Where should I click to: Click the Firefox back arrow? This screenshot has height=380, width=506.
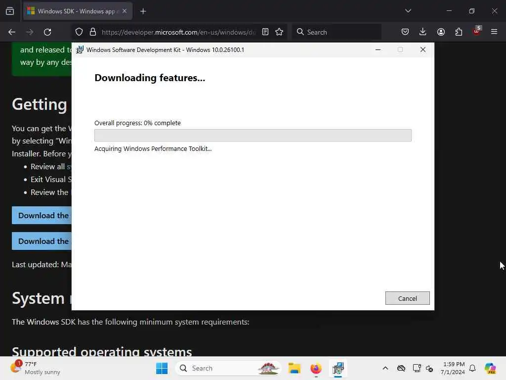coord(12,32)
